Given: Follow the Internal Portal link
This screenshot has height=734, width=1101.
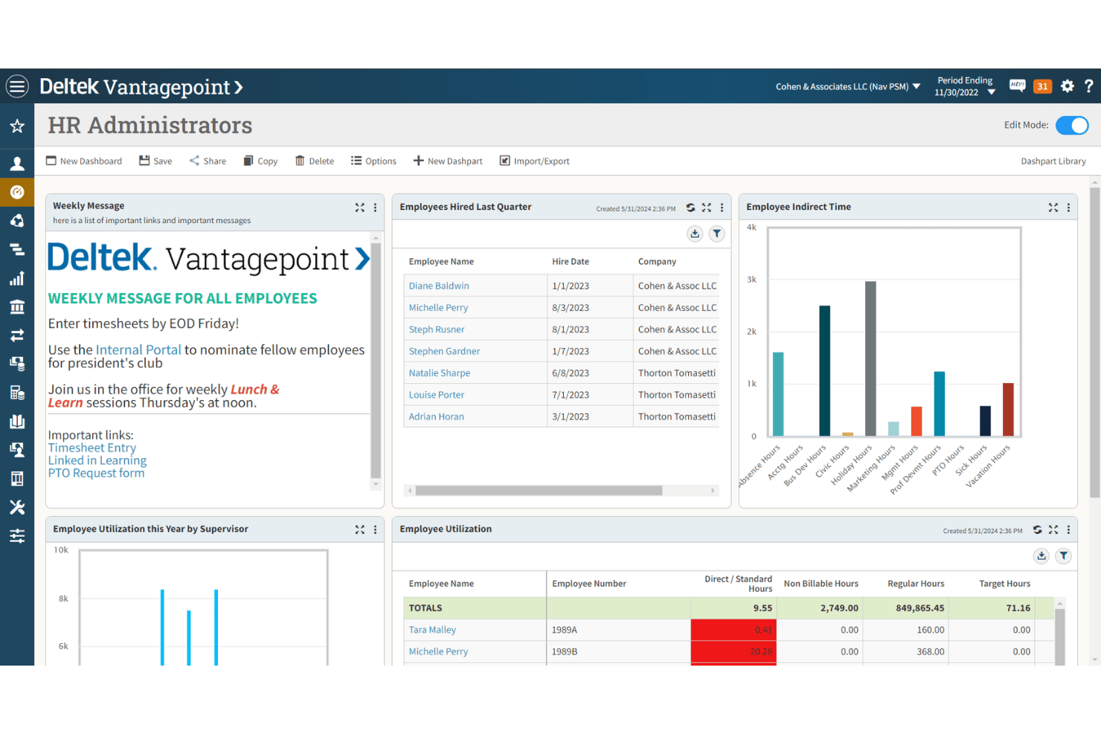Looking at the screenshot, I should click(138, 350).
